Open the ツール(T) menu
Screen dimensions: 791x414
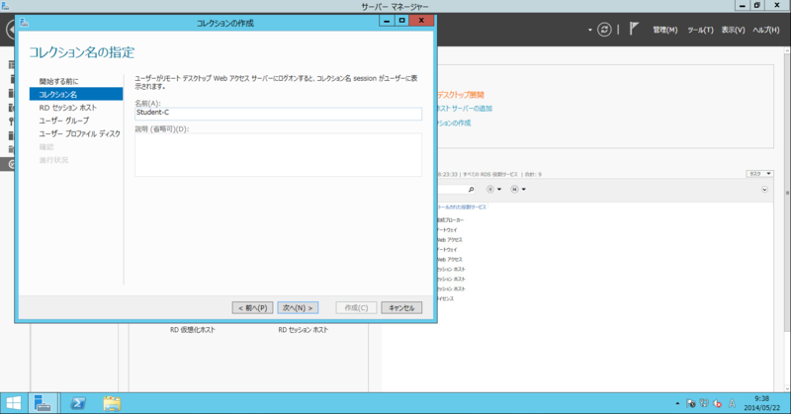click(x=700, y=31)
